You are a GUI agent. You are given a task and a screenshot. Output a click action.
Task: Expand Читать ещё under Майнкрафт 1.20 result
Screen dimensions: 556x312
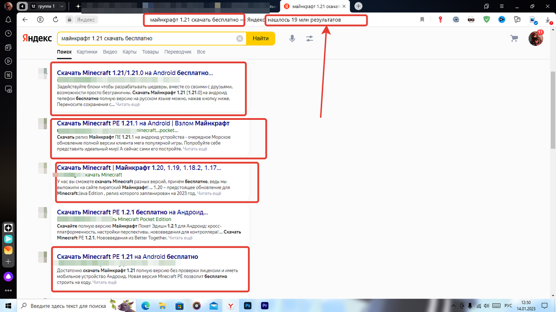click(x=209, y=193)
